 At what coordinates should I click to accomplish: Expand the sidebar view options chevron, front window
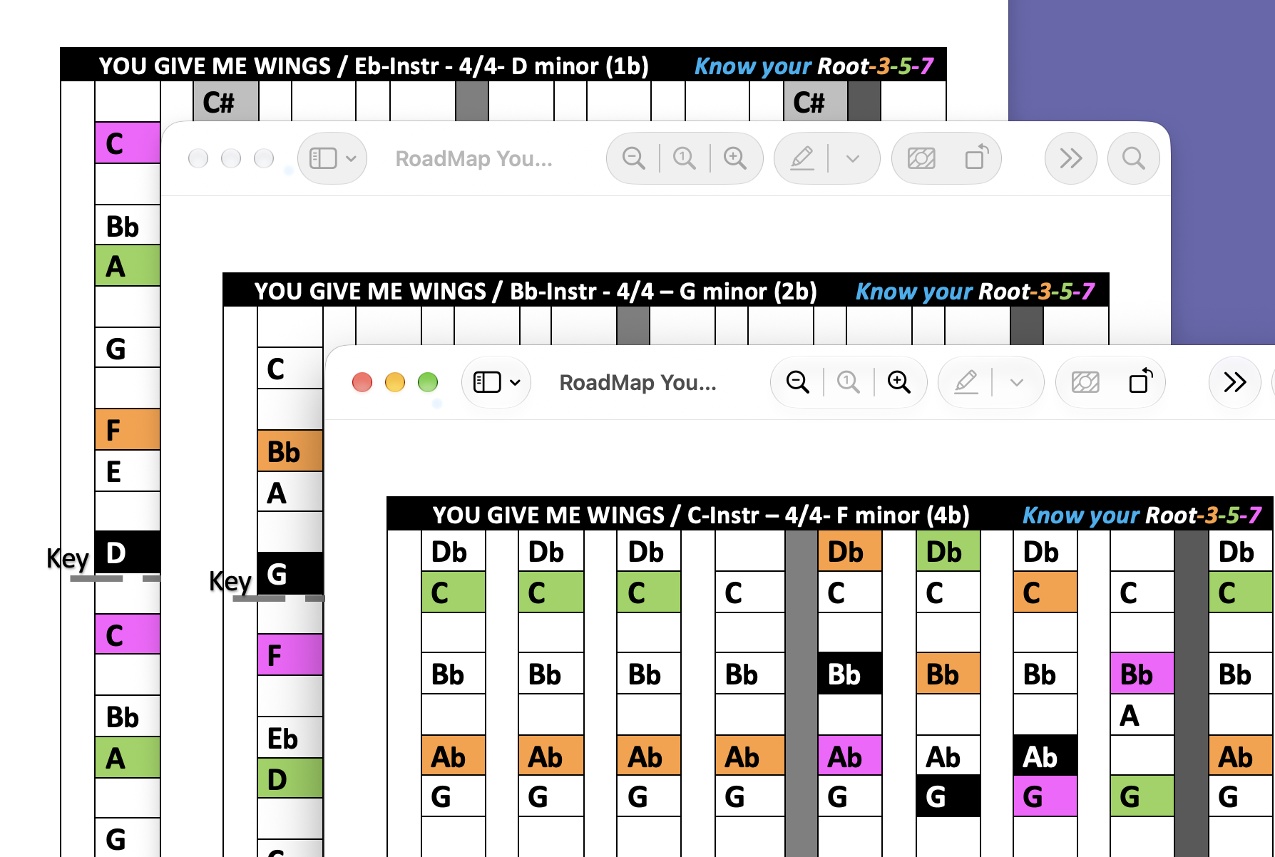[x=515, y=382]
